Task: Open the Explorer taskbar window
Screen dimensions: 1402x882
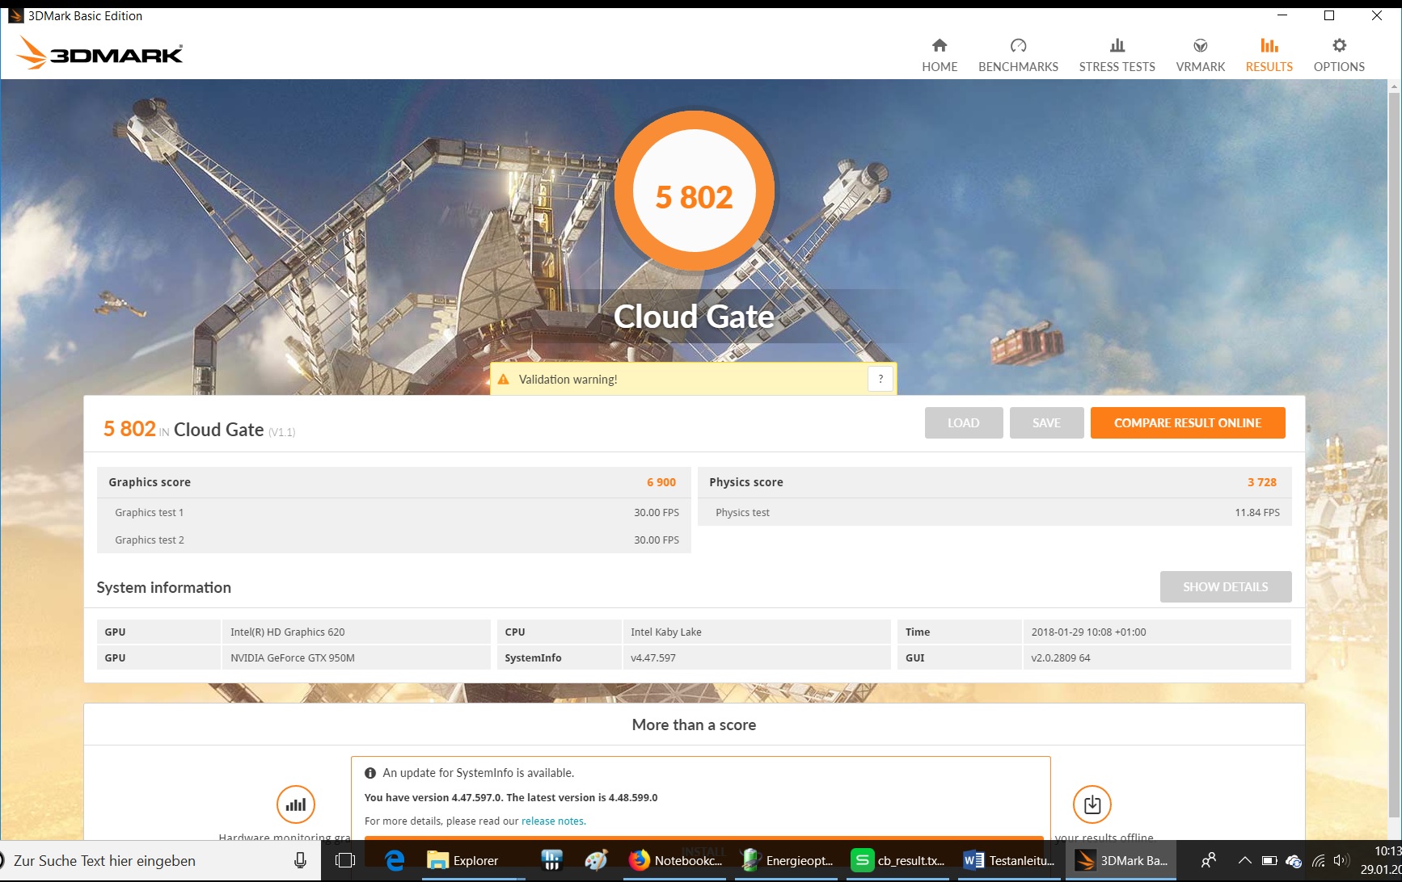Action: [x=473, y=861]
